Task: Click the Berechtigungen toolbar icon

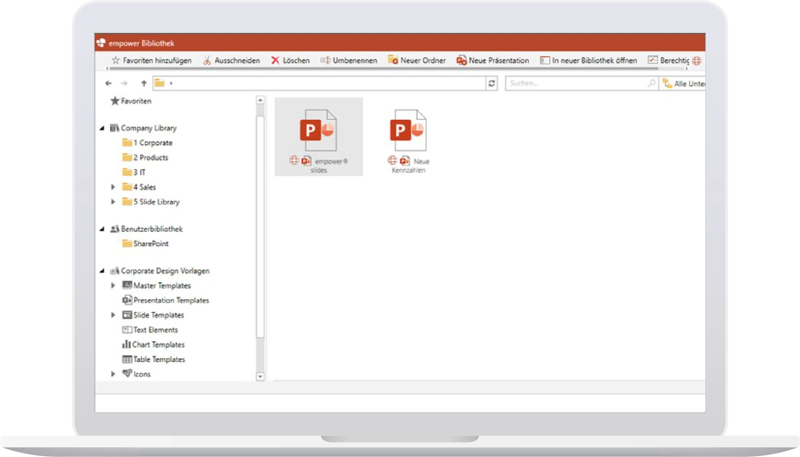Action: click(x=653, y=60)
